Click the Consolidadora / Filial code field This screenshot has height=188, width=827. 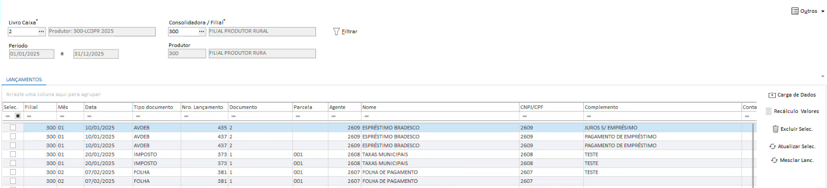(x=183, y=32)
